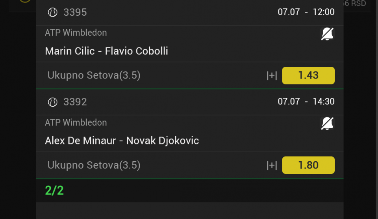This screenshot has width=378, height=219.
Task: Click Ukupno Setova(3.5) in the Djokovic match row
Action: [x=94, y=165]
